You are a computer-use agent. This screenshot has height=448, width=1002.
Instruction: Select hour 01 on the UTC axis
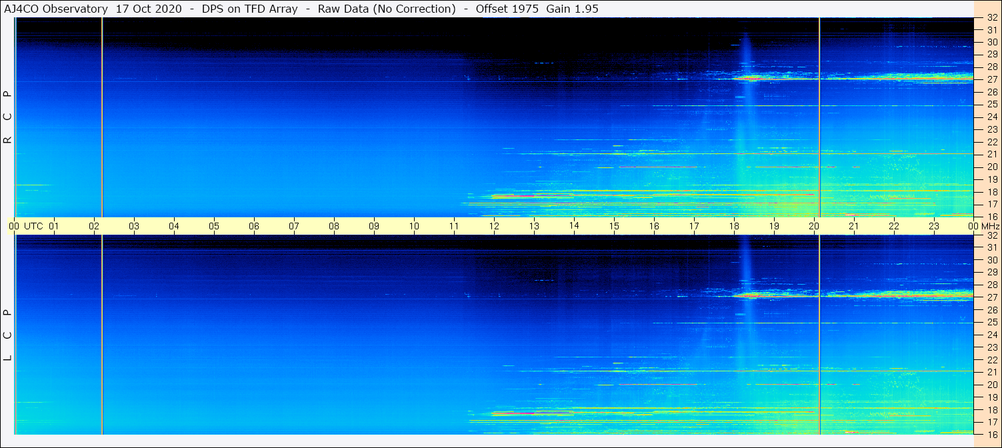tap(54, 226)
